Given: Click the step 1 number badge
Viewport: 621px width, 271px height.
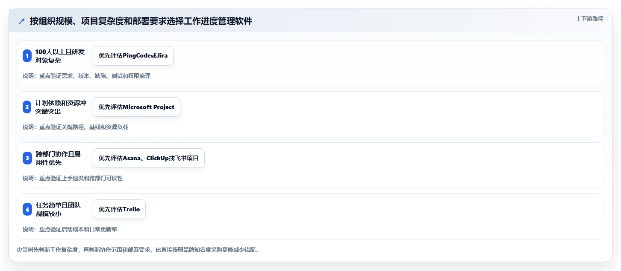Looking at the screenshot, I should pyautogui.click(x=27, y=56).
